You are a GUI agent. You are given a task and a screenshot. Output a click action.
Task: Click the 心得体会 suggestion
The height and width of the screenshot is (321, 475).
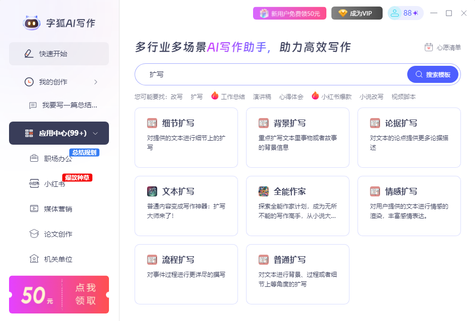click(291, 96)
